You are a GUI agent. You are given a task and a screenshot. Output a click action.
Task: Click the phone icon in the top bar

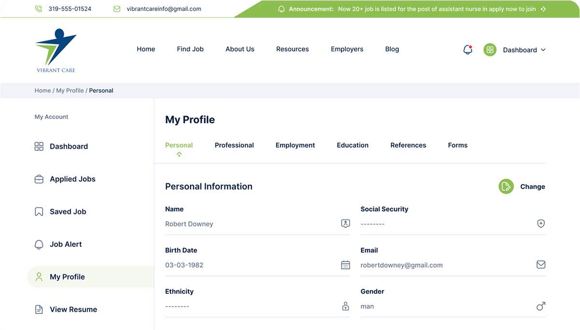click(38, 8)
